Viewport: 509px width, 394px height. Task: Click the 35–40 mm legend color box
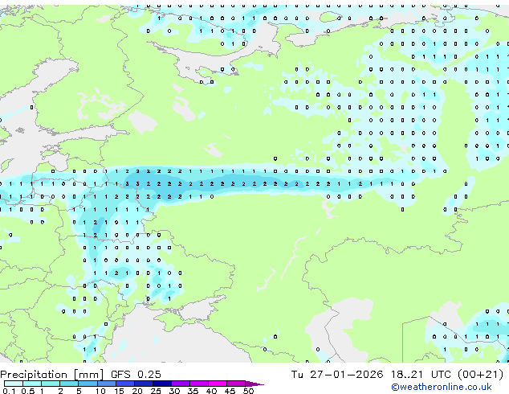(199, 384)
